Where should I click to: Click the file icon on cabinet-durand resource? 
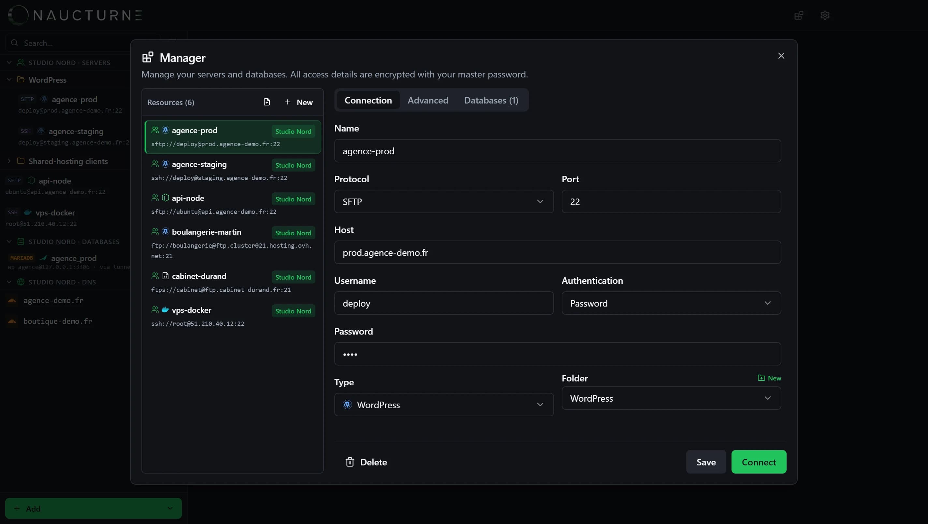point(165,276)
